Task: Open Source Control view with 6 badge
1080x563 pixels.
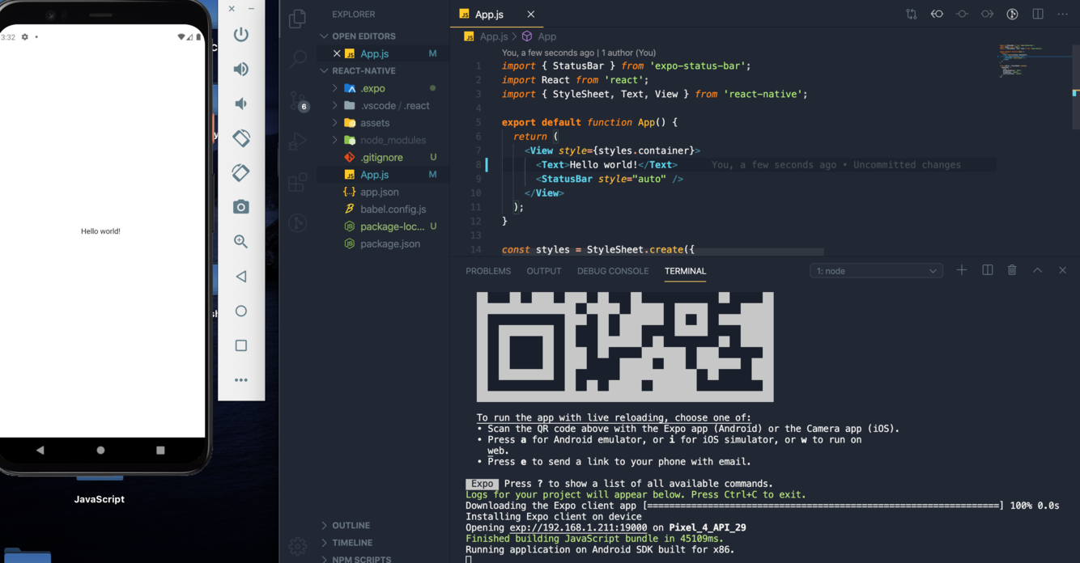Action: (x=298, y=100)
